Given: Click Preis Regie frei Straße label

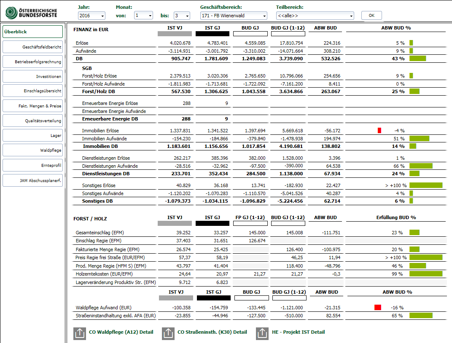Looking at the screenshot, I should [x=110, y=257].
